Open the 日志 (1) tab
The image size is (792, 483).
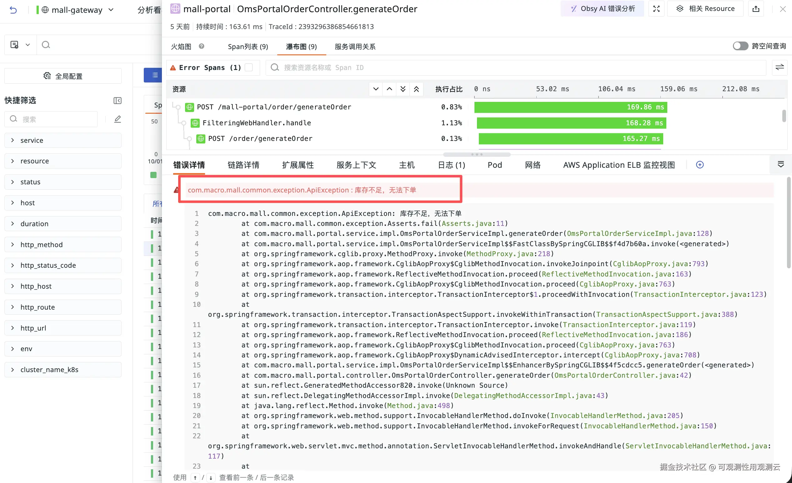tap(451, 165)
